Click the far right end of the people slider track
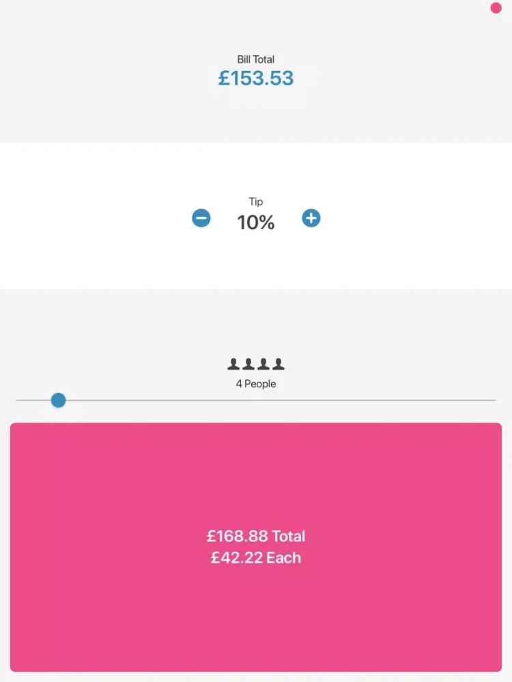512x682 pixels. [x=493, y=400]
